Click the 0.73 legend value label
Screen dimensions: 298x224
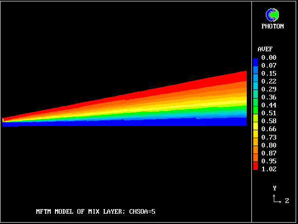click(269, 137)
